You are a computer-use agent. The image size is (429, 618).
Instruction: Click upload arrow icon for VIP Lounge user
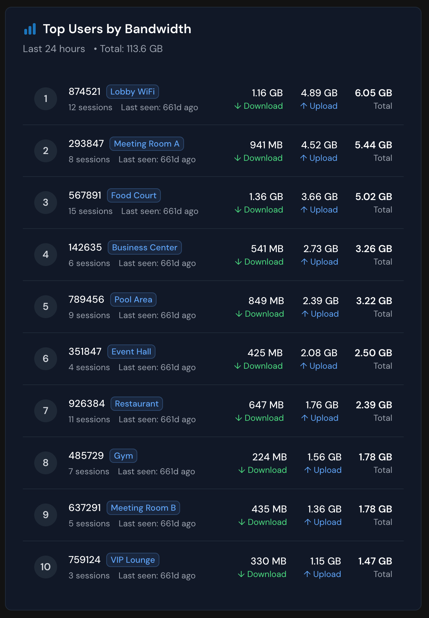[x=307, y=574]
